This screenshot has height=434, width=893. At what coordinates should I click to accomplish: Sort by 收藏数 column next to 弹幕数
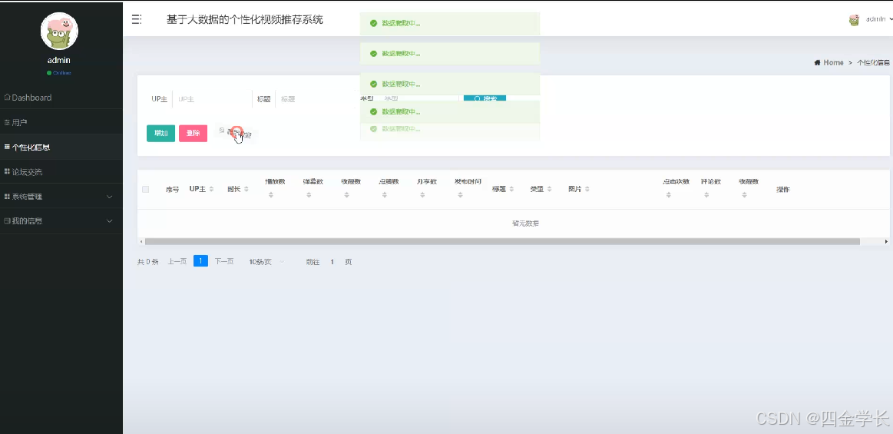[x=347, y=195]
